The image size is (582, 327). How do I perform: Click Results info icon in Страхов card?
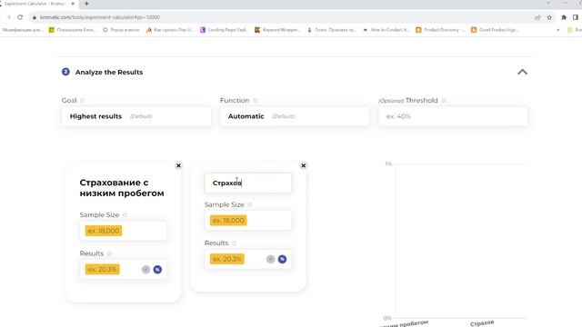pyautogui.click(x=235, y=243)
